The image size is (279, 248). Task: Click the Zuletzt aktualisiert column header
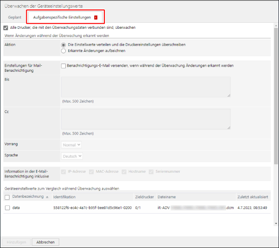(253, 197)
